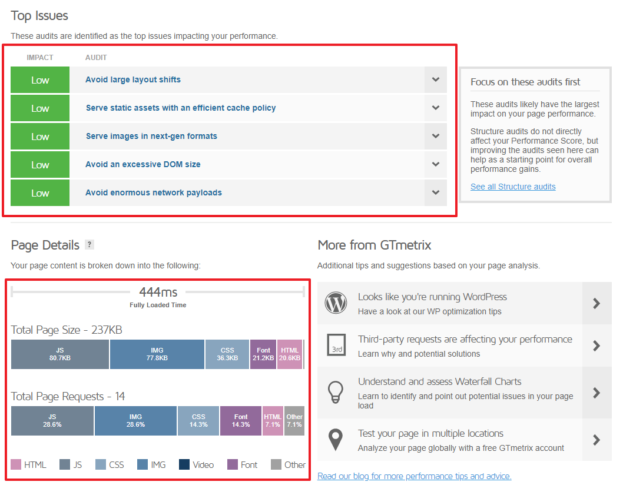The width and height of the screenshot is (623, 495).
Task: Click the WordPress logo icon
Action: (336, 302)
